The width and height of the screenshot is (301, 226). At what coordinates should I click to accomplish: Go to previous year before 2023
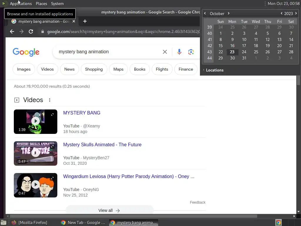point(281,14)
